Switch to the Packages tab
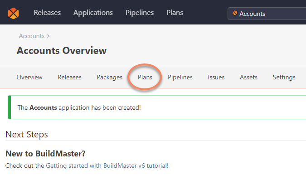The height and width of the screenshot is (185, 306). pos(109,78)
